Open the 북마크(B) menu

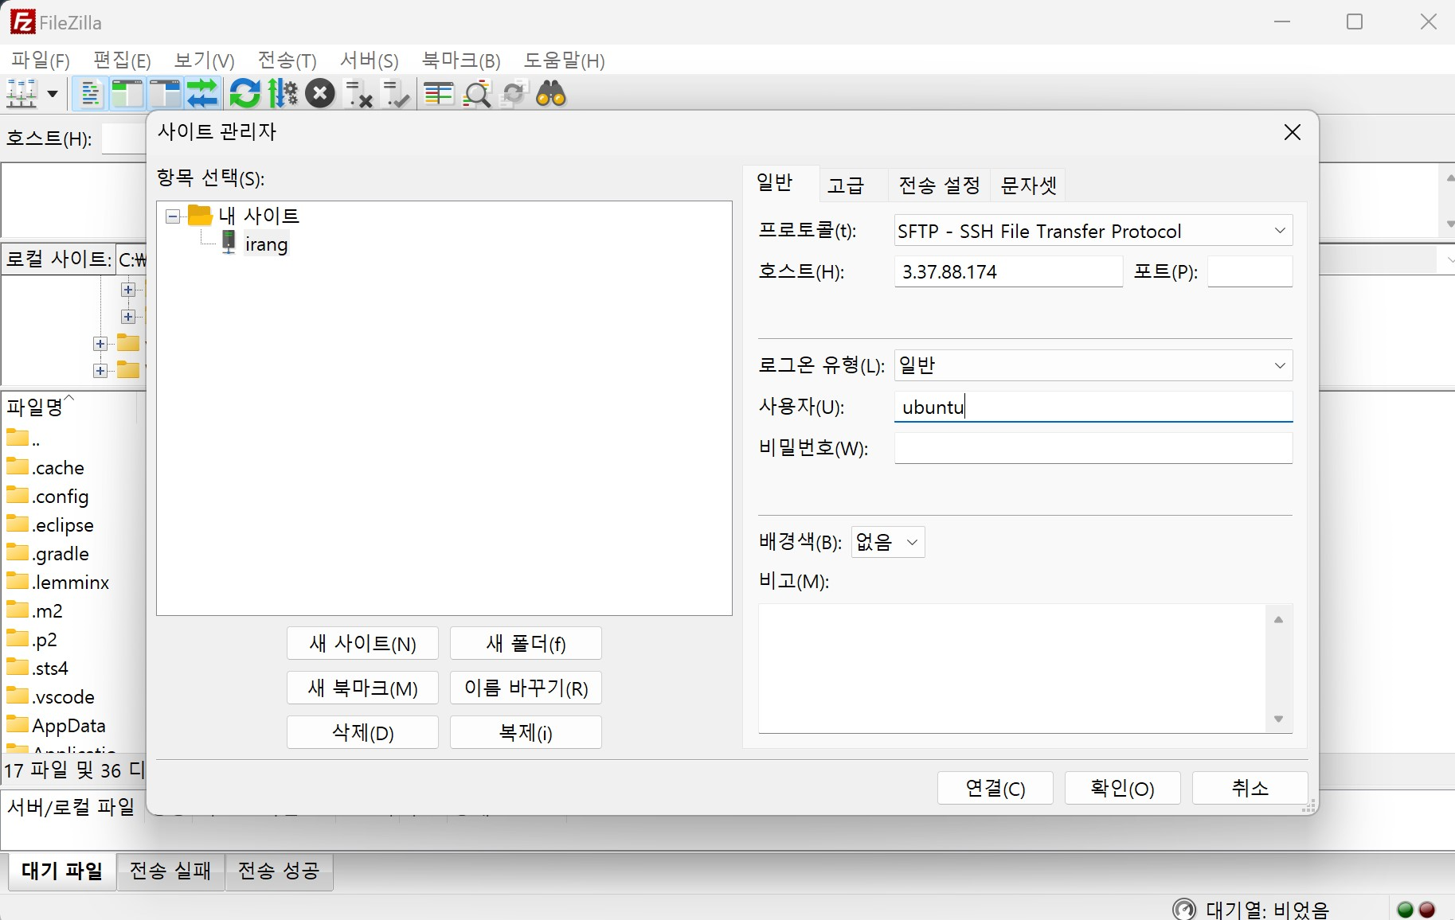tap(461, 60)
